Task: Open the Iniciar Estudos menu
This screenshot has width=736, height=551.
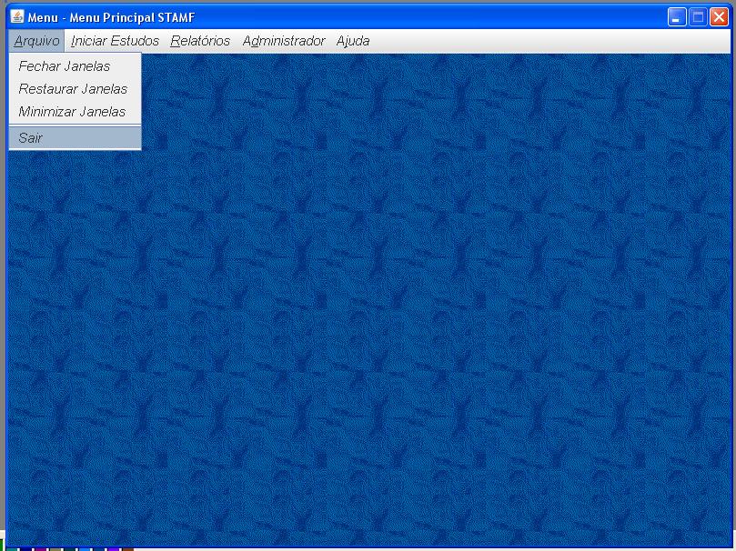Action: click(115, 41)
